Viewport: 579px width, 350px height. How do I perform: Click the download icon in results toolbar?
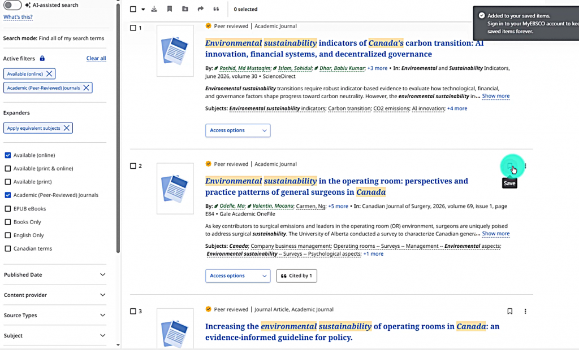154,9
